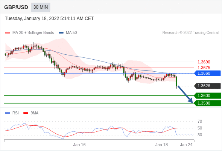
Task: Click the MA 50 blue legend swatch
Action: click(61, 33)
